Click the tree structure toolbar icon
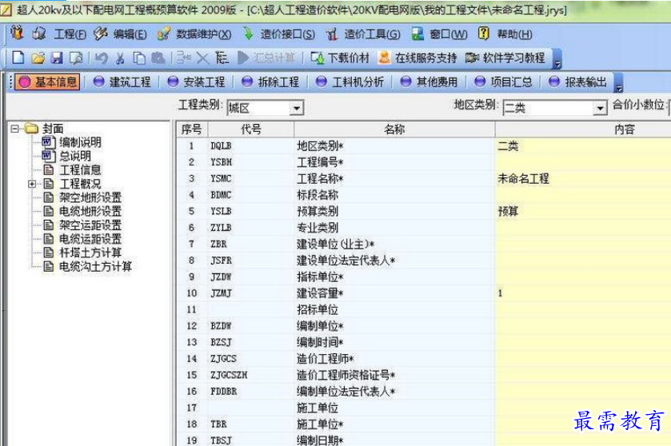This screenshot has width=671, height=446. [222, 58]
